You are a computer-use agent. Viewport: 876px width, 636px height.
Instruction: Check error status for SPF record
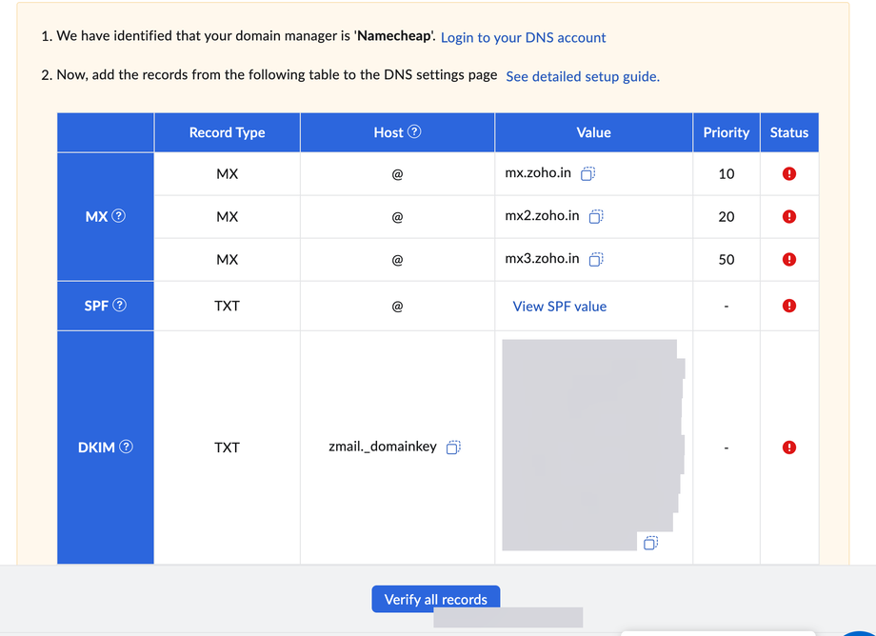[788, 306]
